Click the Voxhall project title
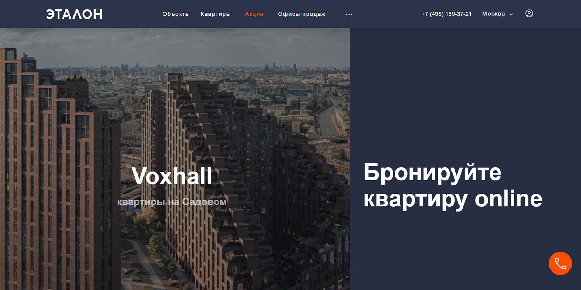This screenshot has width=581, height=290. [x=172, y=176]
